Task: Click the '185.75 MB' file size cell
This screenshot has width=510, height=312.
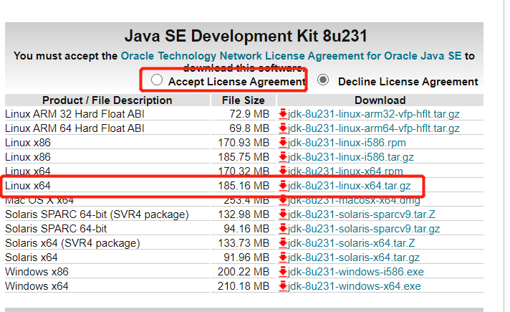Action: coord(244,157)
